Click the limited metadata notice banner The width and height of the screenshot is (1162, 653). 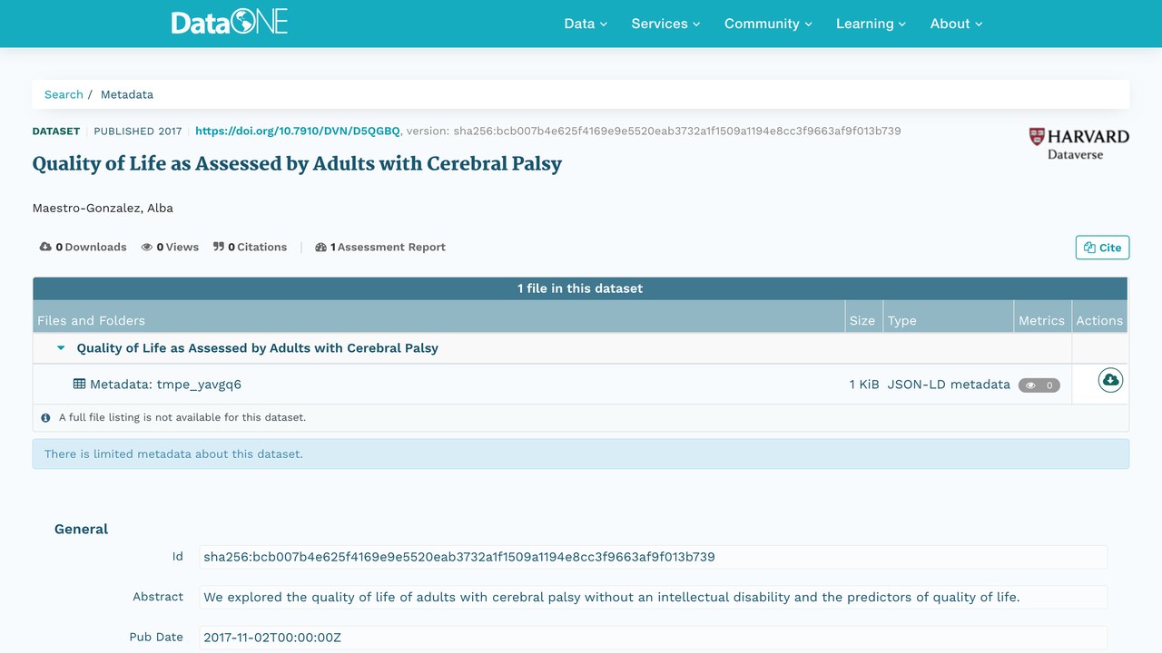[581, 454]
